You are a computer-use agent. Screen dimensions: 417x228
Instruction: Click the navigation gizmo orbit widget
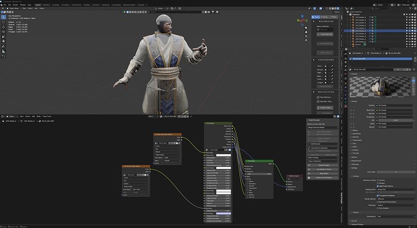tap(302, 20)
